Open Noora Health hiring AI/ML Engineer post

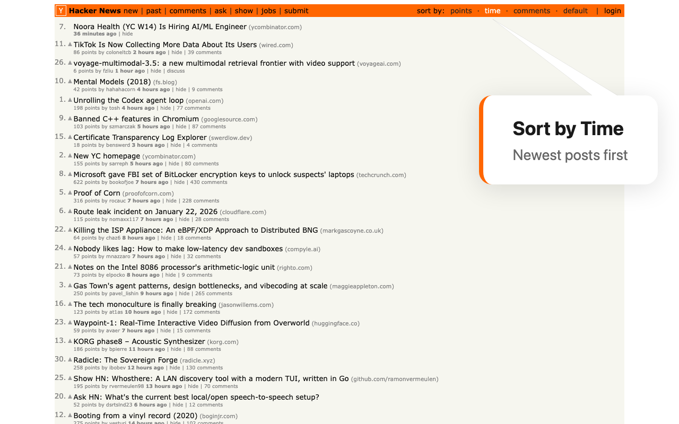(x=160, y=26)
